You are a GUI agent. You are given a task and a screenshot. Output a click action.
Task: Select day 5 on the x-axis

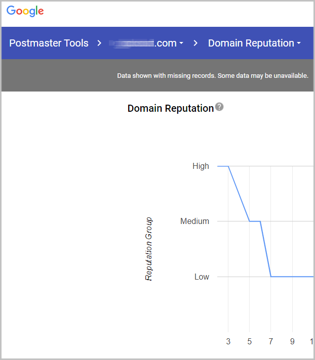click(250, 342)
